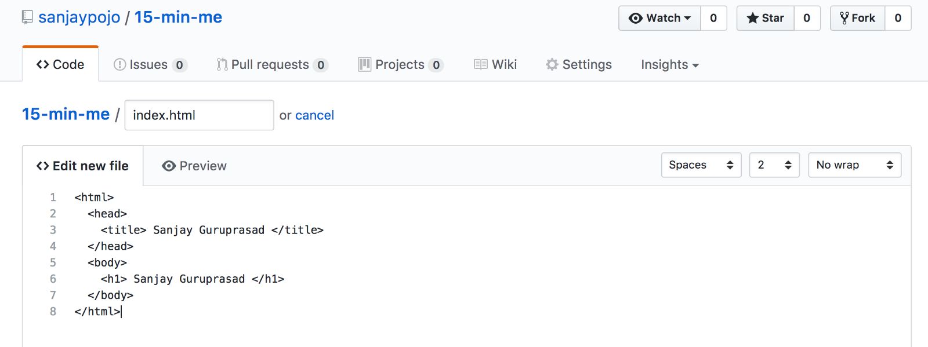Open the 15-min-me repository title link

[178, 17]
